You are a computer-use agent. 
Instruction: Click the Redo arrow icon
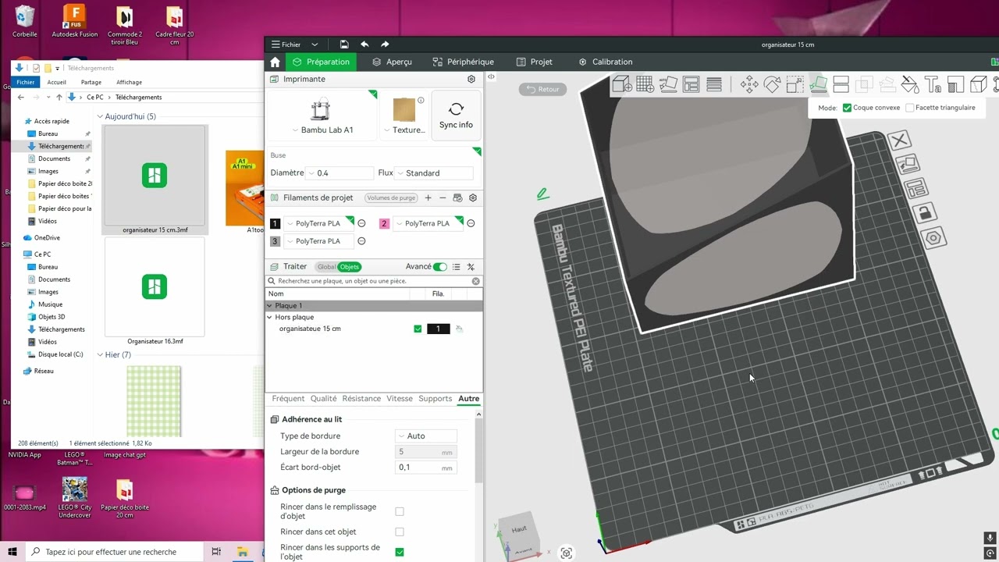point(385,44)
